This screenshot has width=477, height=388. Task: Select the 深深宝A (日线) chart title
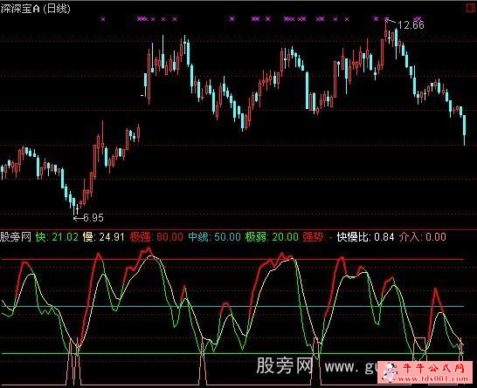tap(35, 9)
